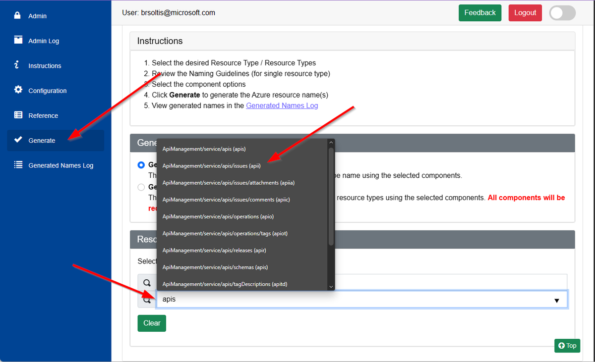595x362 pixels.
Task: Choose apis/tagDescriptions (apitd) option
Action: pos(242,284)
